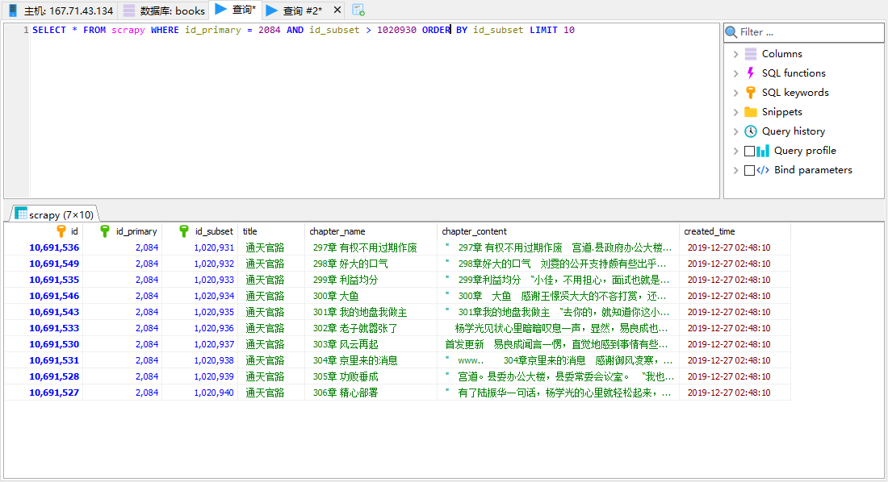Expand the Query history node

735,131
